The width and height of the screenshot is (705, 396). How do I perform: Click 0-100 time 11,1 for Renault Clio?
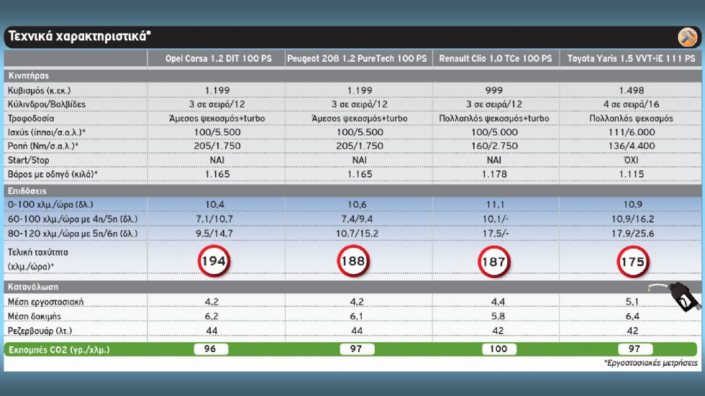(495, 205)
